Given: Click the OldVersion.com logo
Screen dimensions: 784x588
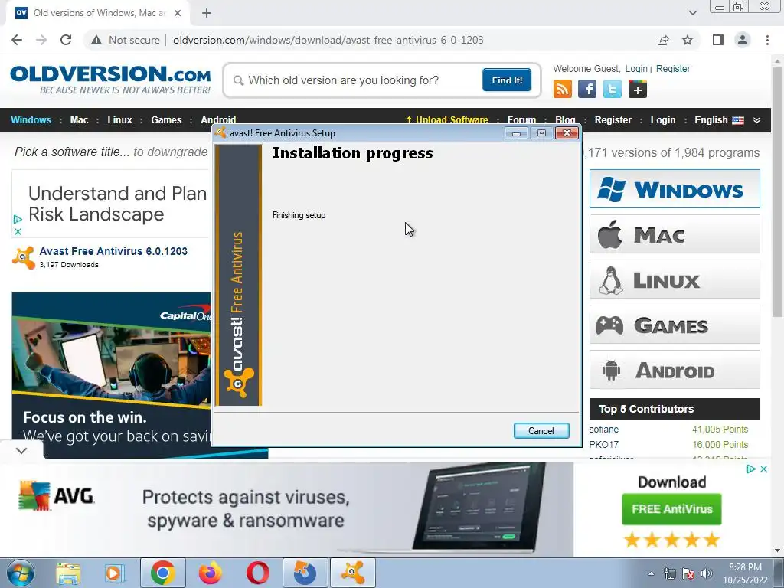Looking at the screenshot, I should tap(110, 80).
